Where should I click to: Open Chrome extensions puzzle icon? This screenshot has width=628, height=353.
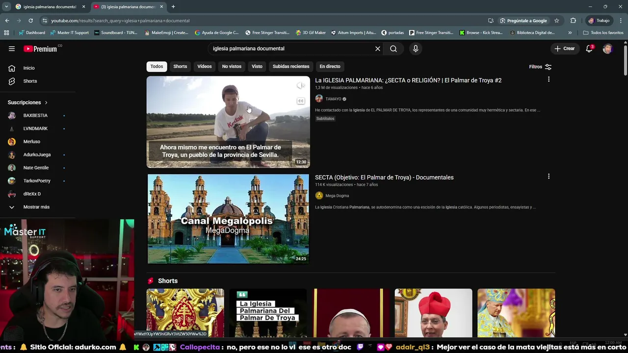[573, 21]
